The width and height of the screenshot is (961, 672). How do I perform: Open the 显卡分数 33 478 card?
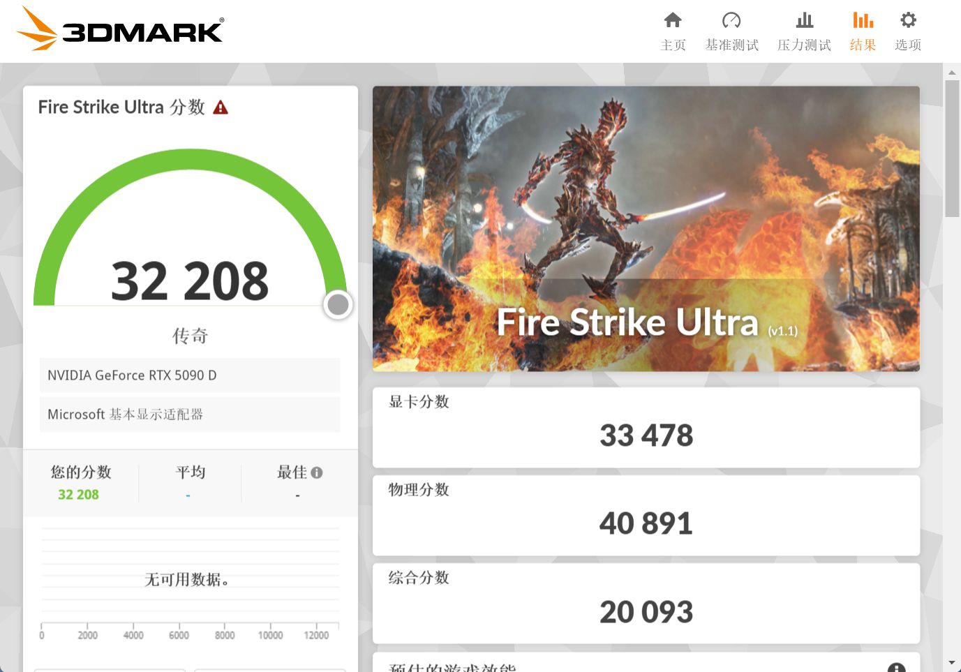point(646,427)
